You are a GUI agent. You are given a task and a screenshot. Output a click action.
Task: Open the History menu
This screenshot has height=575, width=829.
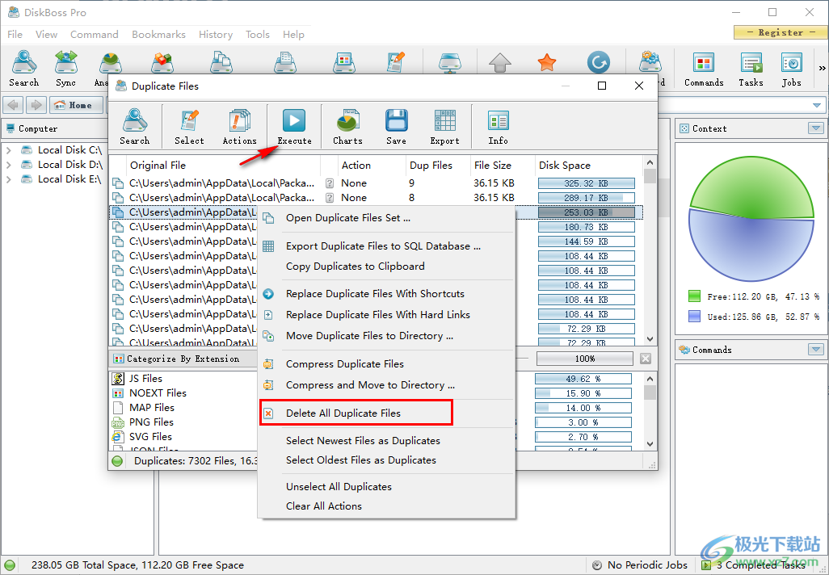216,35
